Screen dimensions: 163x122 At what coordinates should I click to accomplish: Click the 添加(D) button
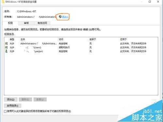click(11, 100)
